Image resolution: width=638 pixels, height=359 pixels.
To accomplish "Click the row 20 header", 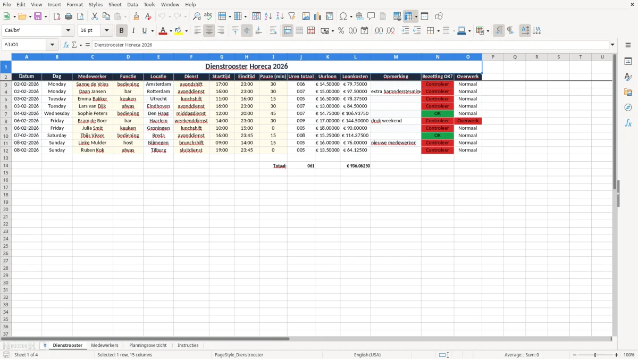I will (5, 210).
